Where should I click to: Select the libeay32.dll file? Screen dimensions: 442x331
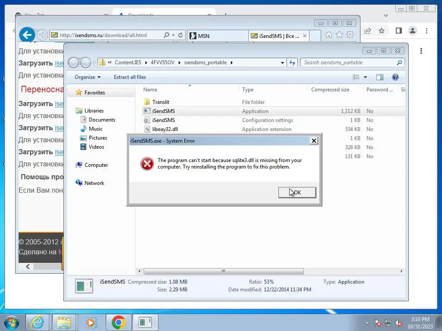[165, 129]
